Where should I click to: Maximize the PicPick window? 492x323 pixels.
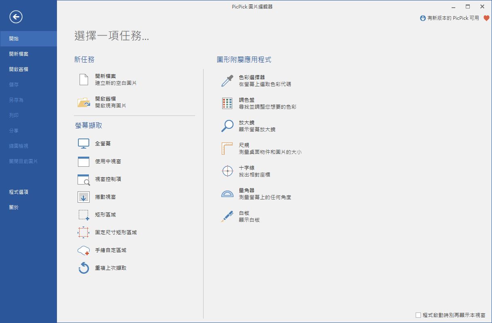coord(468,6)
